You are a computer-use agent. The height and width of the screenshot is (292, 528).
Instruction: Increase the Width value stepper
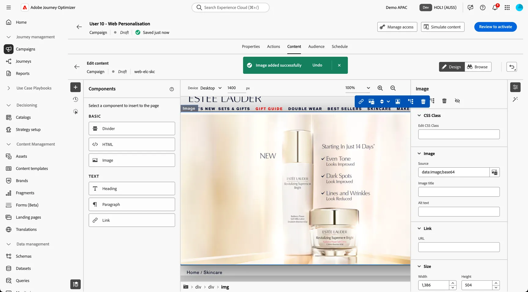[453, 283]
